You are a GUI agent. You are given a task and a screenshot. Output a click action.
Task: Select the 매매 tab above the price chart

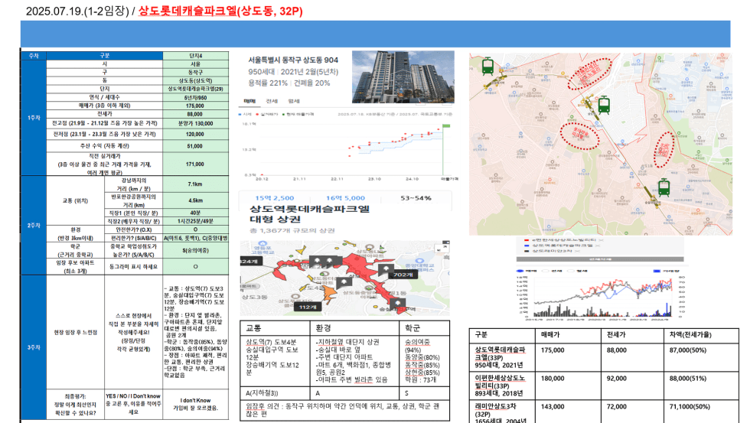tap(249, 101)
